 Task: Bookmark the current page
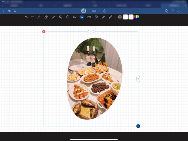click(173, 11)
